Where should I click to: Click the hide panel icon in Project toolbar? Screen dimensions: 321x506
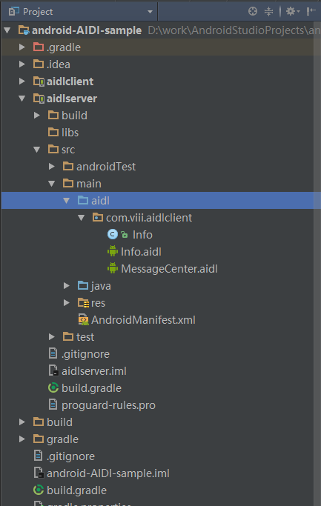(x=311, y=12)
